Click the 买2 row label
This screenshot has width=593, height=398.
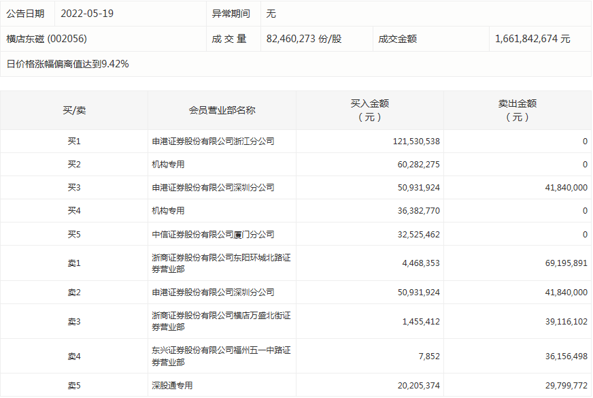pos(74,165)
